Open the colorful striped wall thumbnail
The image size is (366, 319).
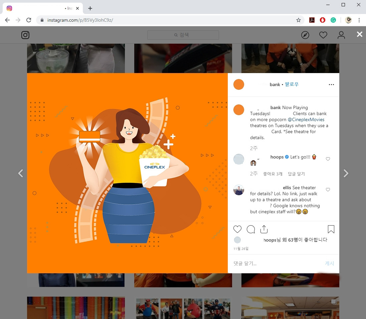(x=76, y=308)
